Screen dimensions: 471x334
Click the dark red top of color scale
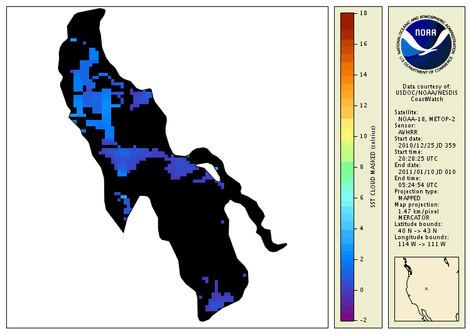(x=347, y=21)
